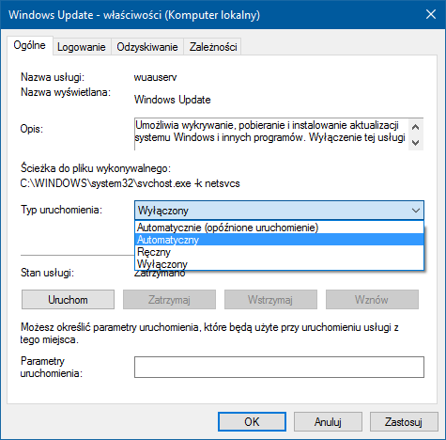Screen dimensions: 446x440
Task: Click the disabled Wstrzymaj button
Action: tap(270, 300)
